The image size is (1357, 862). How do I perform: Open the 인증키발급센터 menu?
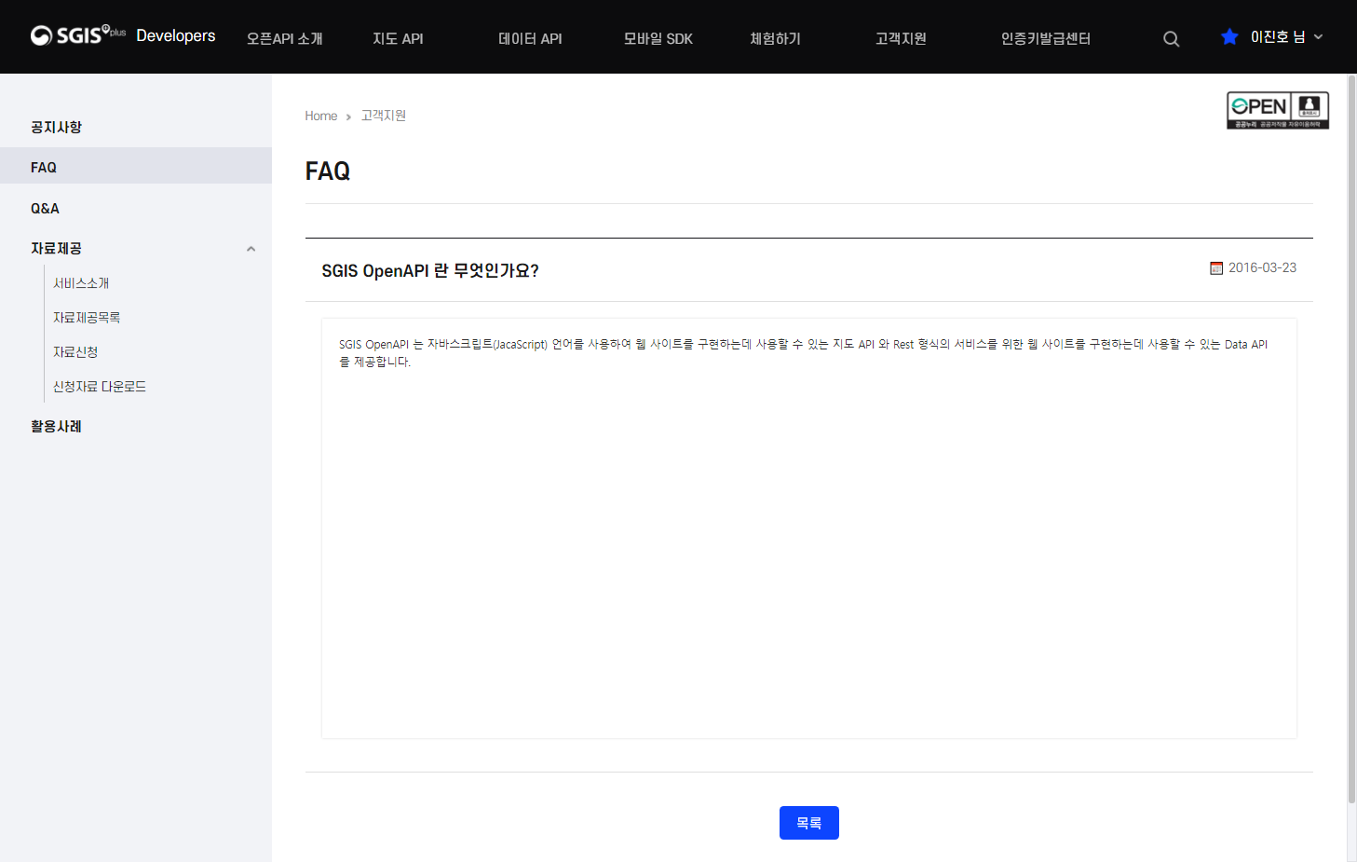(x=1045, y=38)
